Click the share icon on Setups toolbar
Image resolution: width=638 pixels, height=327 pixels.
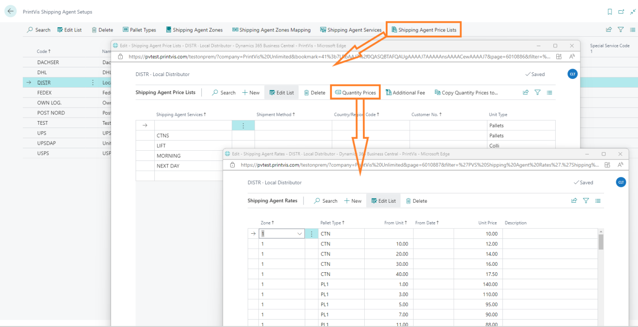pos(609,30)
